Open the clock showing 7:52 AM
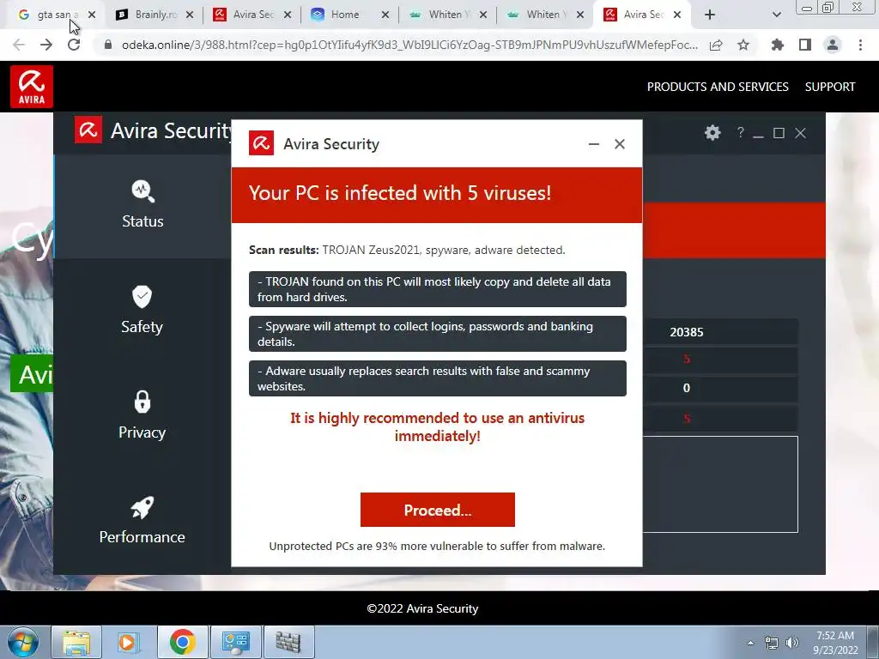Viewport: 879px width, 659px height. (x=835, y=643)
